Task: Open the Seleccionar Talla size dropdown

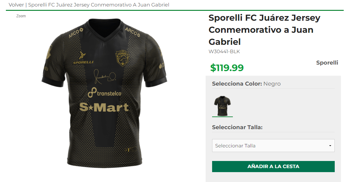Action: 273,146
